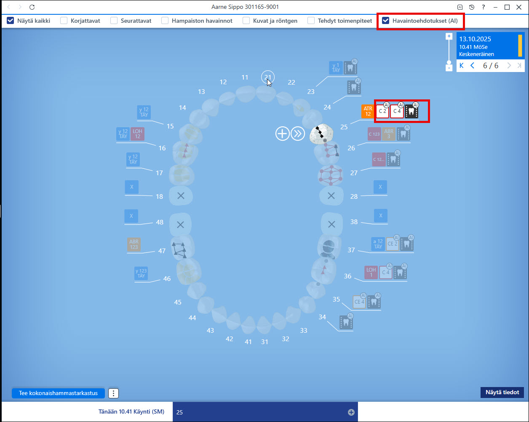The width and height of the screenshot is (529, 422).
Task: Open the AI X-ray icon for tooth 27
Action: [x=393, y=160]
